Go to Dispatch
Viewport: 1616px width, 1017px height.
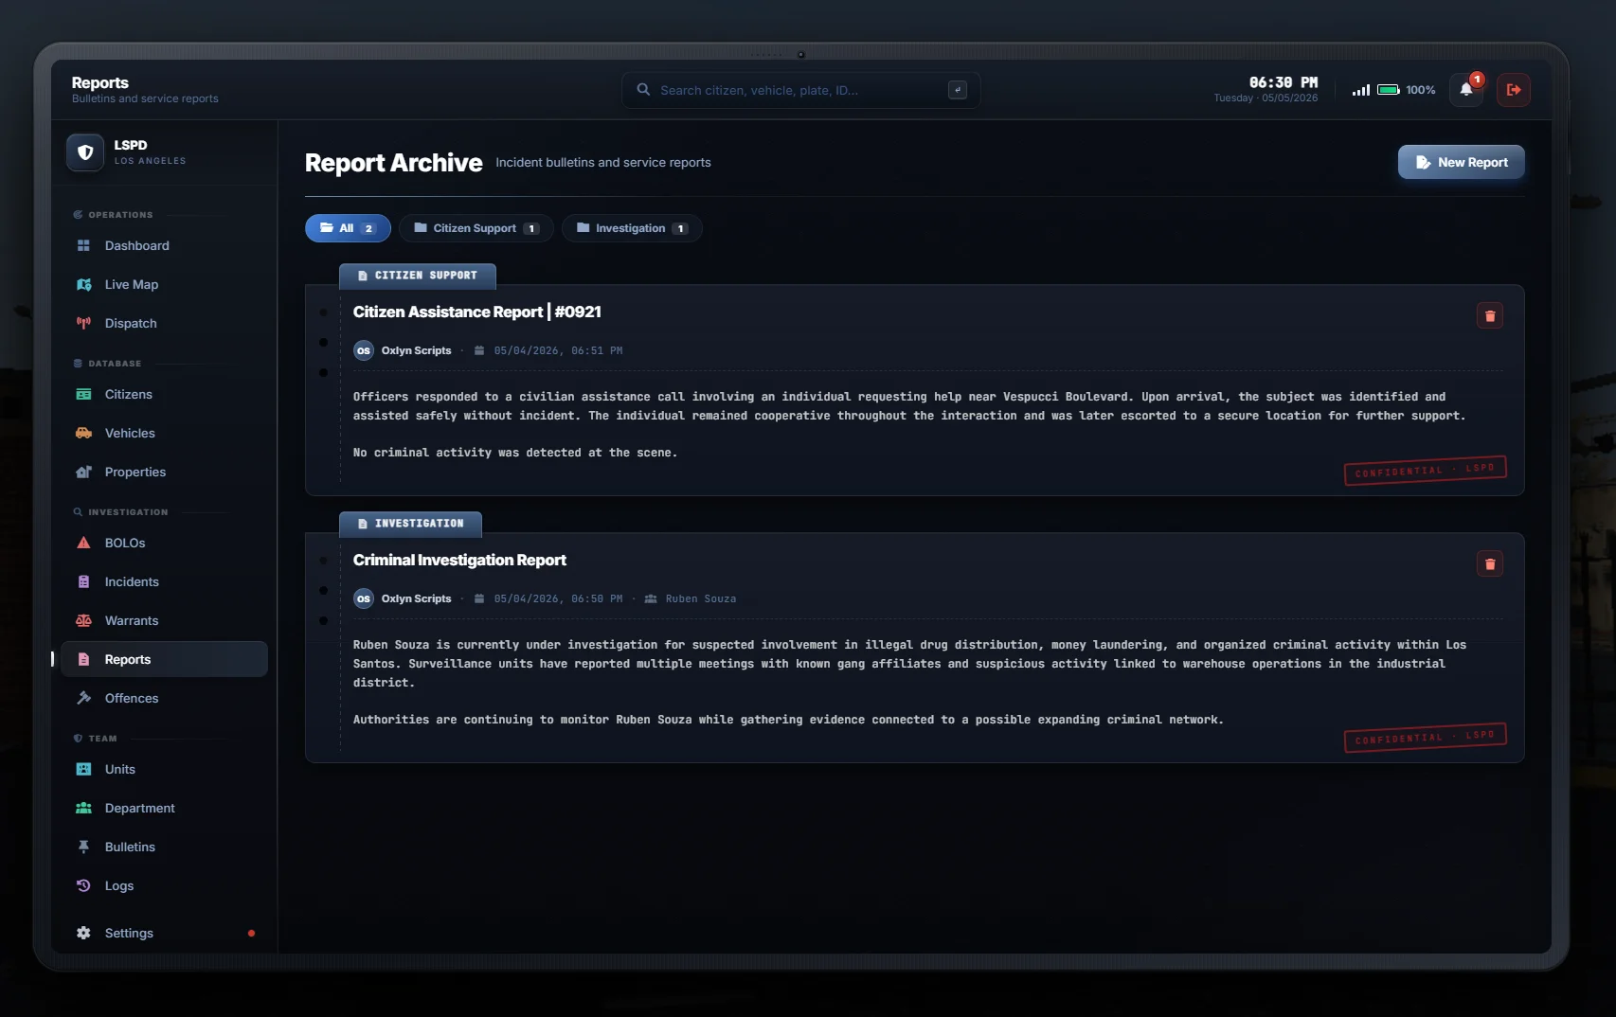point(164,323)
